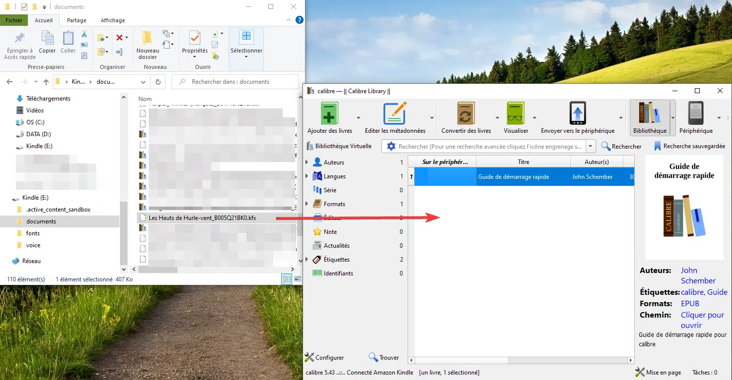Click Ajouter des livres in calibre
The height and width of the screenshot is (380, 732).
(330, 118)
